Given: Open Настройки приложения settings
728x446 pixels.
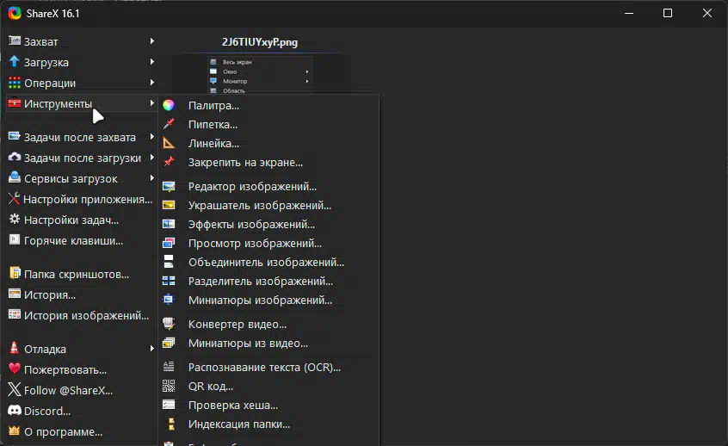Looking at the screenshot, I should [x=87, y=199].
